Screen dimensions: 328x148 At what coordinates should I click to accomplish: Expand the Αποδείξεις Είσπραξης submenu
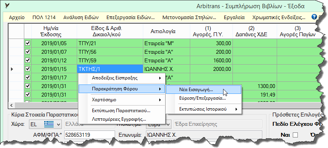pyautogui.click(x=122, y=78)
